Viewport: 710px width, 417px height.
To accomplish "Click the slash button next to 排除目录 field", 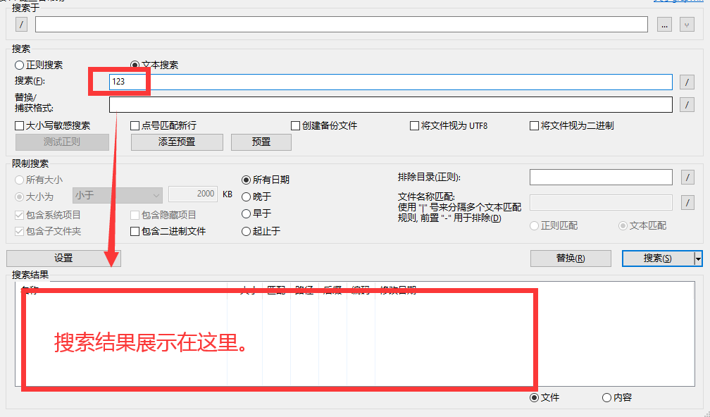I will tap(687, 177).
